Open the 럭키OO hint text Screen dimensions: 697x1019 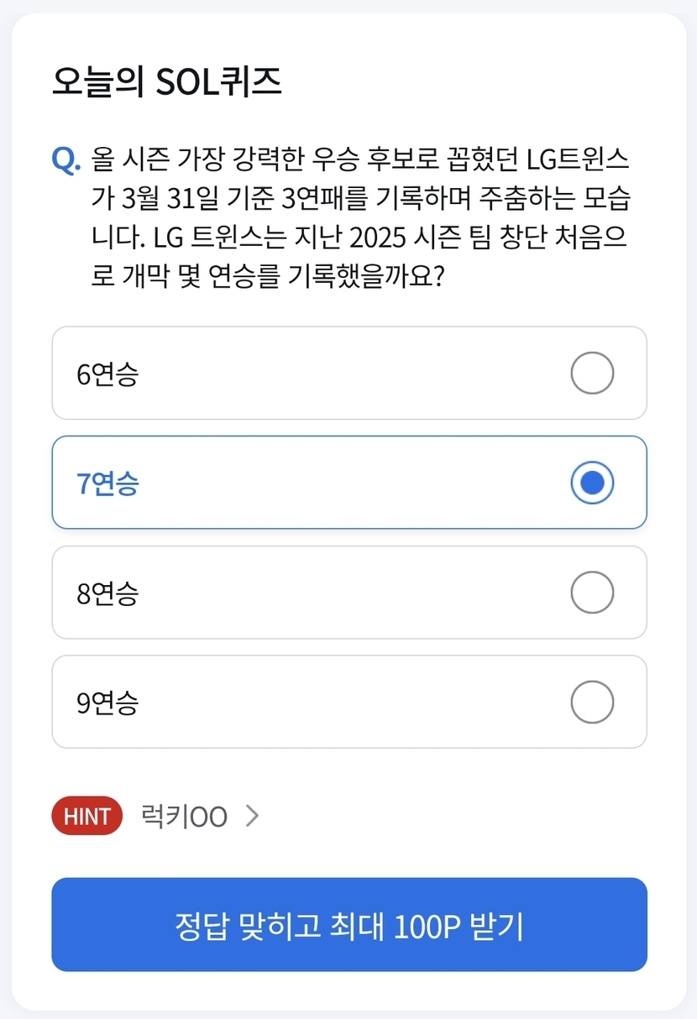pyautogui.click(x=184, y=816)
